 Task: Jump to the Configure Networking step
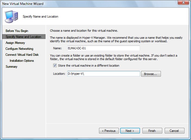click(19, 49)
